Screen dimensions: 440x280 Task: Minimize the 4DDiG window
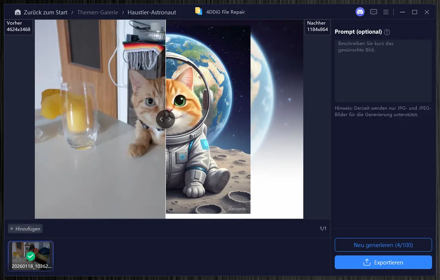(x=403, y=12)
